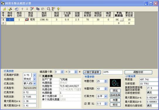The image size is (159, 110).
Task: Click the 布置 button
Action: point(115,100)
